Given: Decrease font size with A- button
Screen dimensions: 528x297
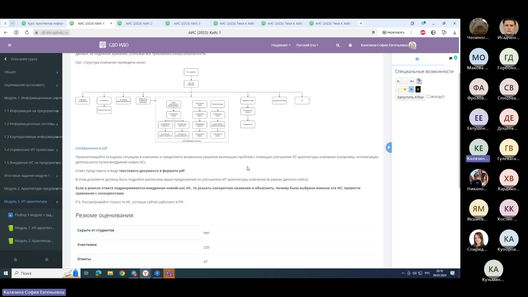Looking at the screenshot, I should click(398, 81).
